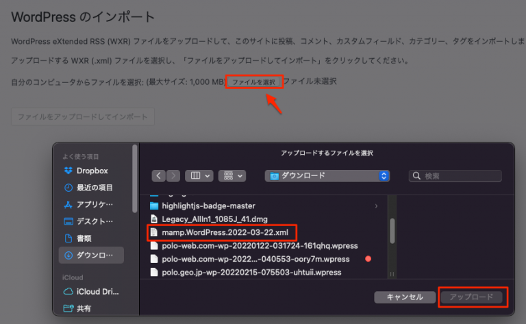
Task: Click the file icon of Legacy_AllIn1 dmg
Action: coord(154,219)
